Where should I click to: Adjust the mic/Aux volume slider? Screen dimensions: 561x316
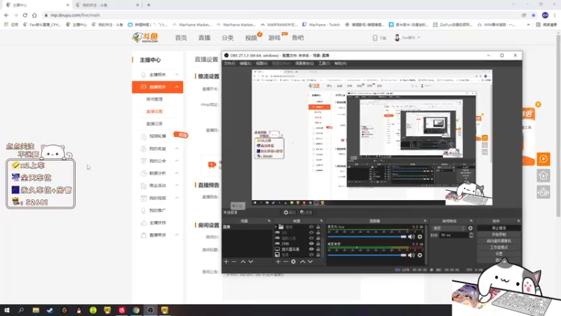(x=367, y=237)
